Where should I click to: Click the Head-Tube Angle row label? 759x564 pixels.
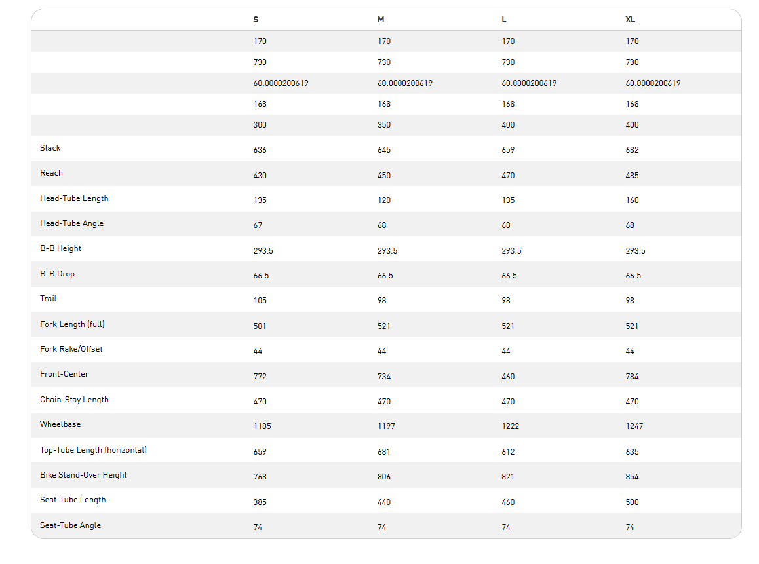[71, 223]
